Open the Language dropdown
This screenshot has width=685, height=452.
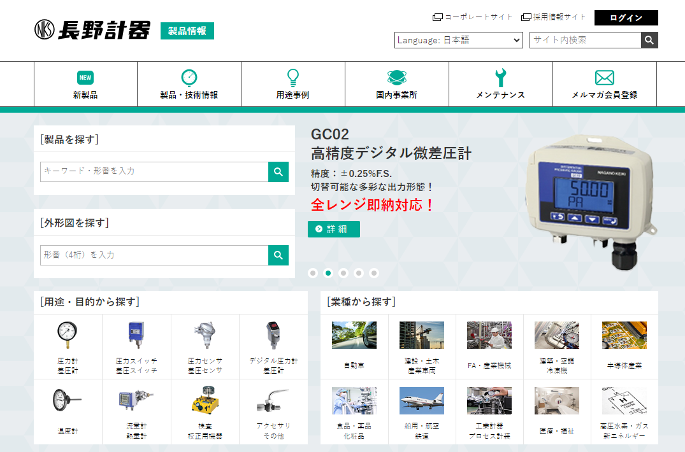[459, 40]
